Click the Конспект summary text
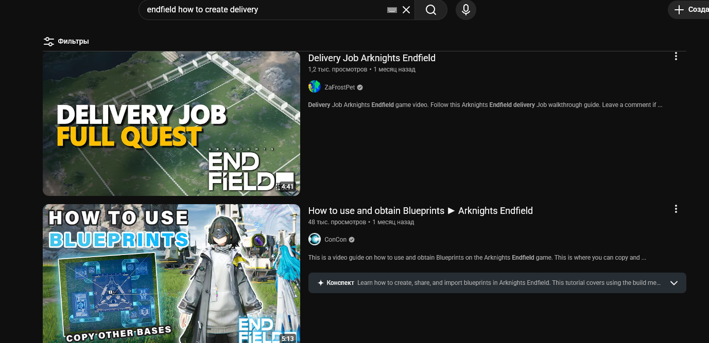 (509, 283)
